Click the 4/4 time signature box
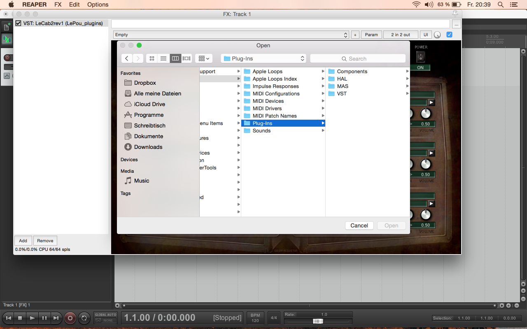This screenshot has height=329, width=527. (x=274, y=317)
